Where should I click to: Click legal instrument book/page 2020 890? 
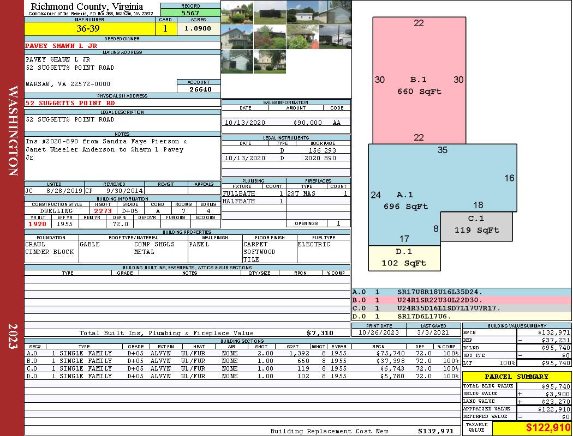coord(320,158)
